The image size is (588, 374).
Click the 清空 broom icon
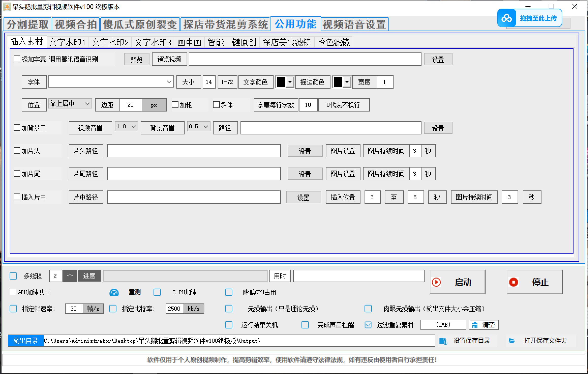click(x=475, y=325)
